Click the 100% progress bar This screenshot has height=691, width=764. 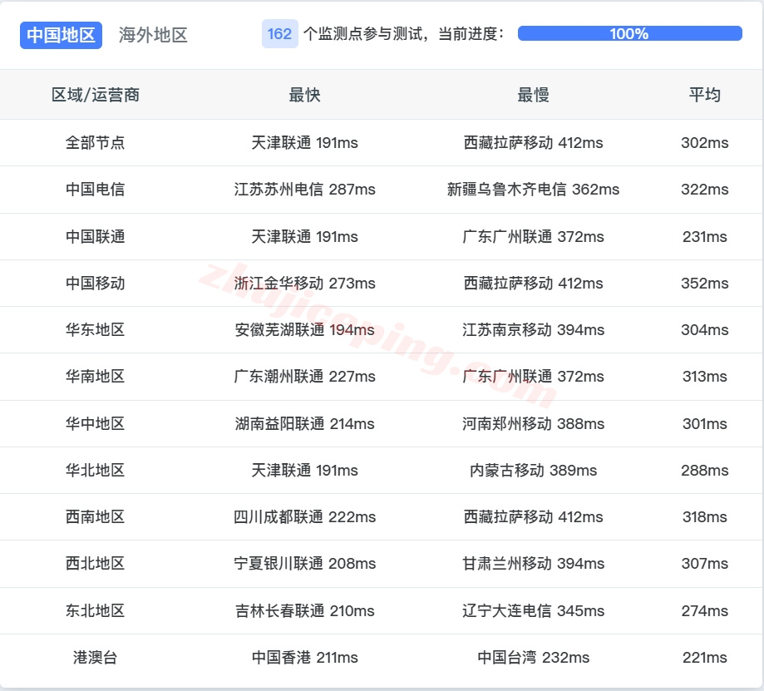click(629, 34)
